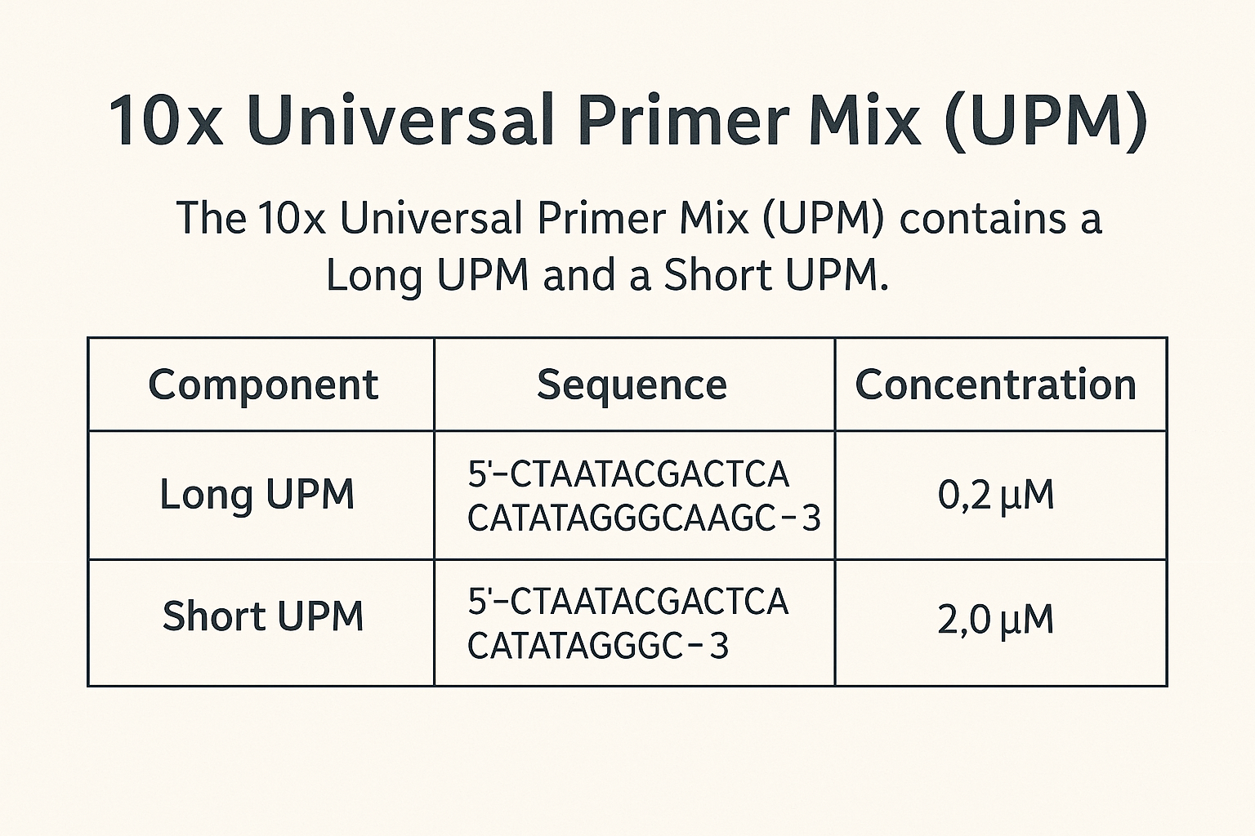1255x836 pixels.
Task: Click 10x at the start of the title
Action: 166,122
